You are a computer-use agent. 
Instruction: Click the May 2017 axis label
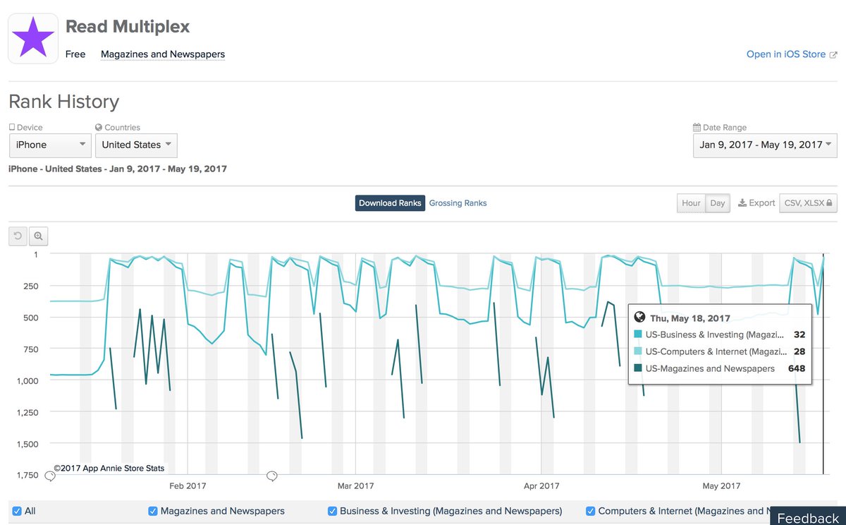[x=721, y=486]
